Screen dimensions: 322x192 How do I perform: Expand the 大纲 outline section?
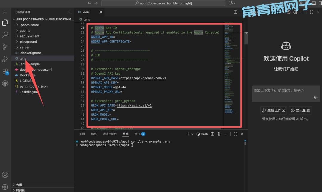pos(43,185)
